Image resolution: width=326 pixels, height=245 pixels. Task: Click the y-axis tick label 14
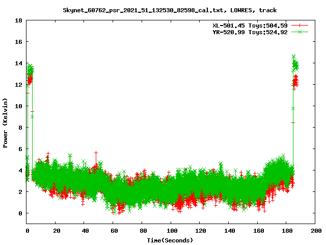click(x=18, y=63)
